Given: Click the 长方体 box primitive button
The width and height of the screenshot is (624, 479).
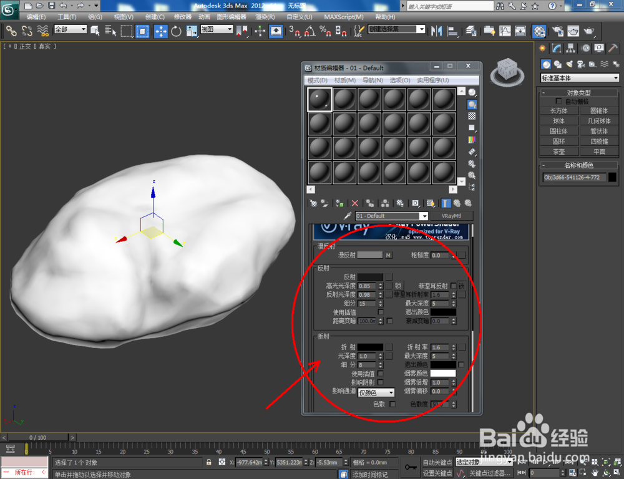Looking at the screenshot, I should click(558, 110).
